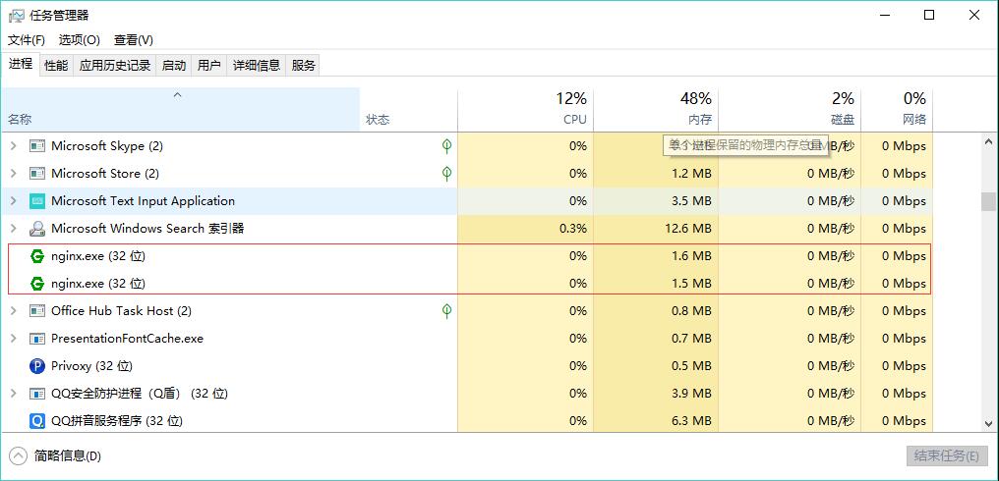Open the 文件(F) menu

(x=27, y=40)
